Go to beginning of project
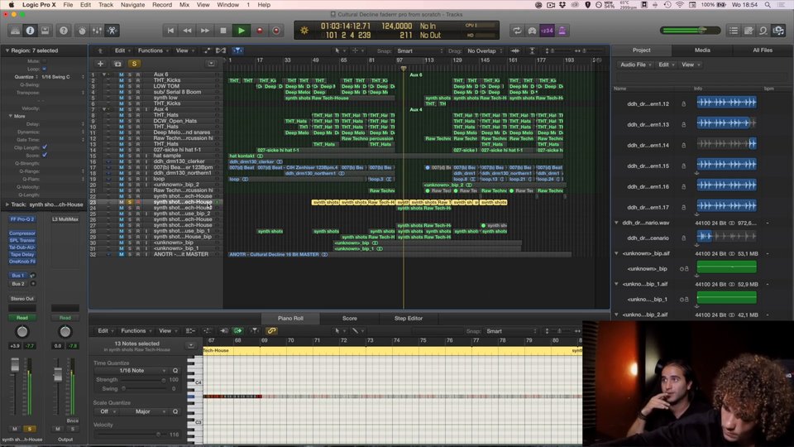Viewport: 794px width, 447px height. pos(170,31)
